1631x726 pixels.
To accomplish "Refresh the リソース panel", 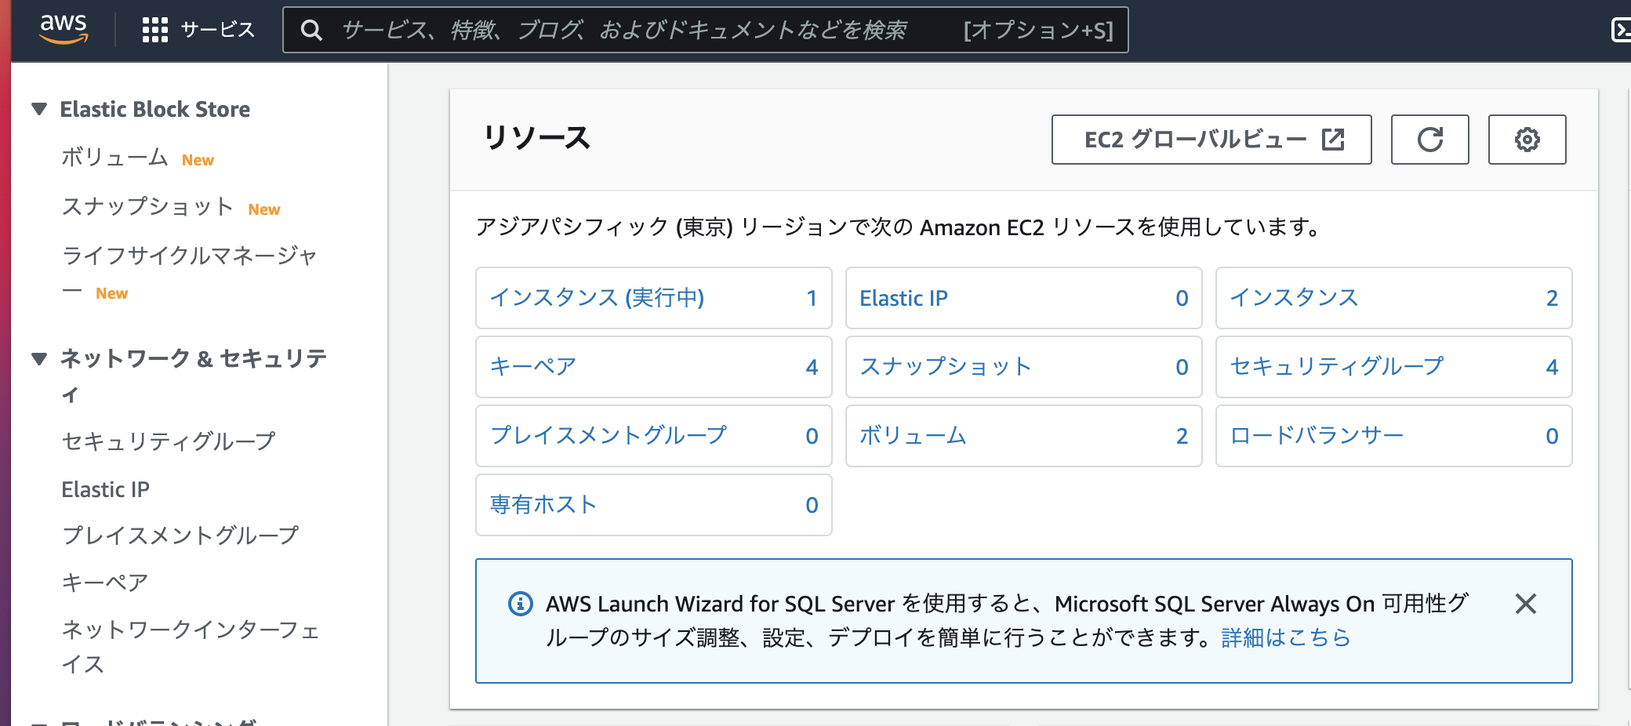I will click(1429, 140).
